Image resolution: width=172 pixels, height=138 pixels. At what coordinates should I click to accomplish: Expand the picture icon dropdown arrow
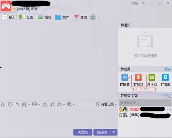pos(39,105)
